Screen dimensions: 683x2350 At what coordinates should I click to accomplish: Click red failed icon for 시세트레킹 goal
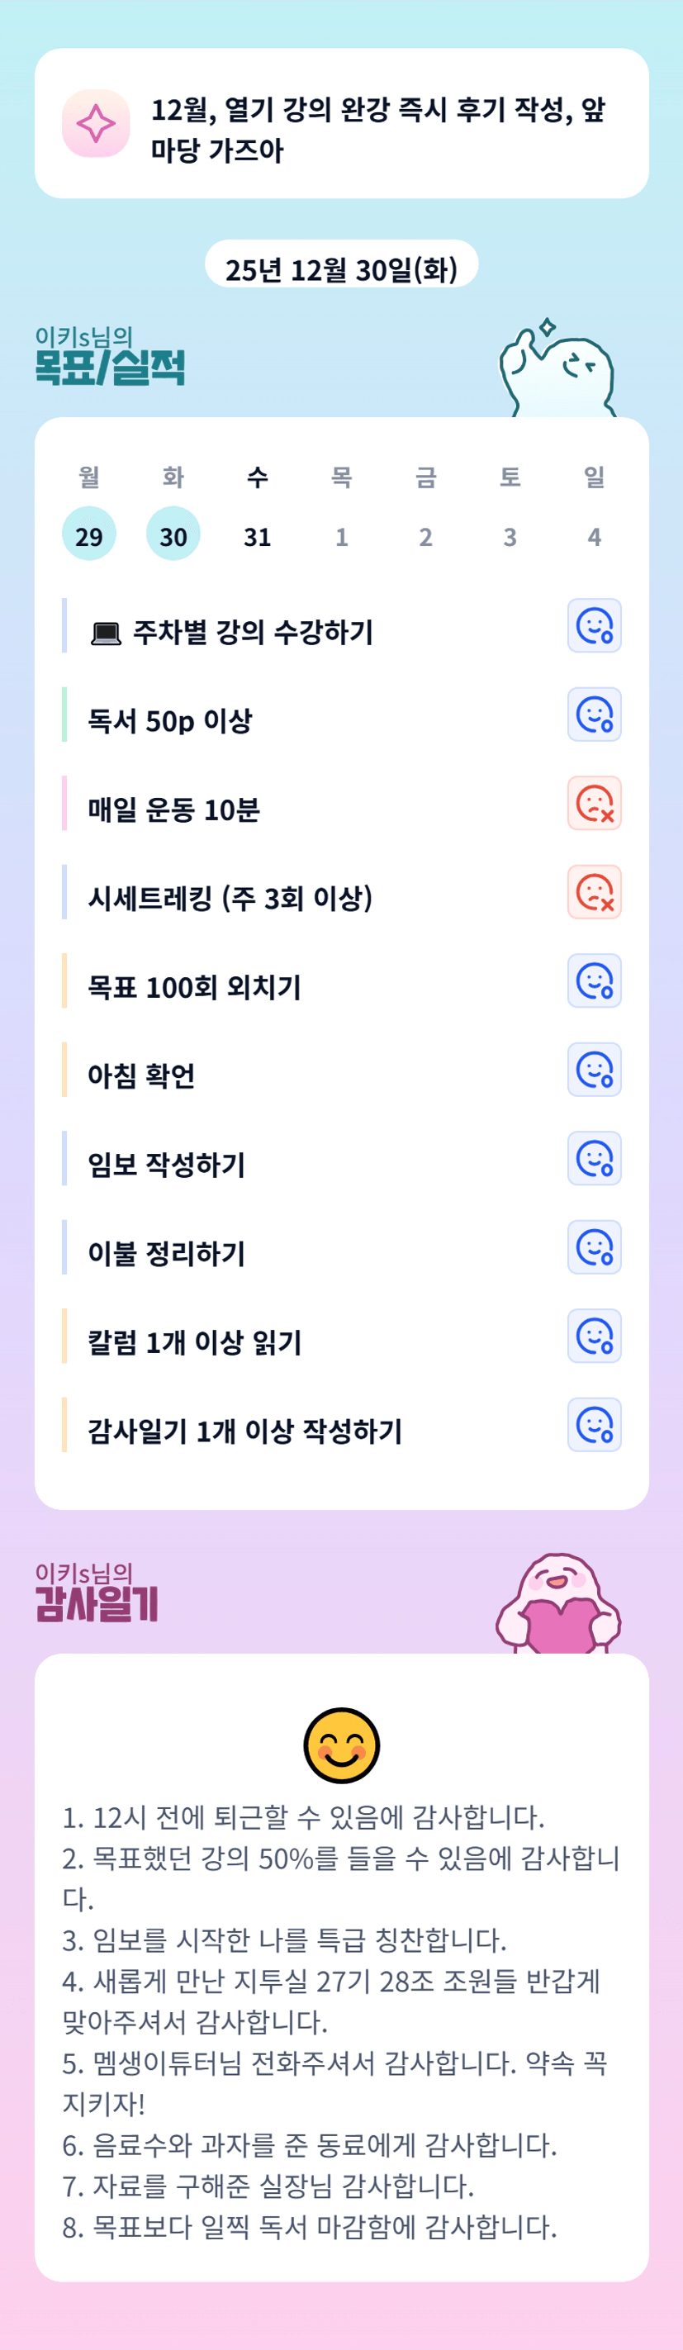[594, 891]
